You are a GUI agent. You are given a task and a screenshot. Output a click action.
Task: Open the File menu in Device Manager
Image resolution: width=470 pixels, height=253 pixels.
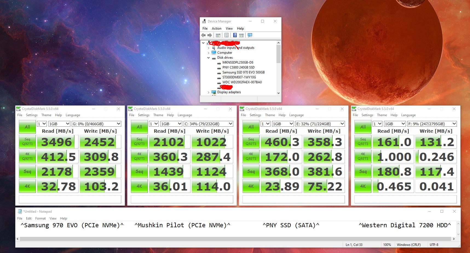(205, 29)
